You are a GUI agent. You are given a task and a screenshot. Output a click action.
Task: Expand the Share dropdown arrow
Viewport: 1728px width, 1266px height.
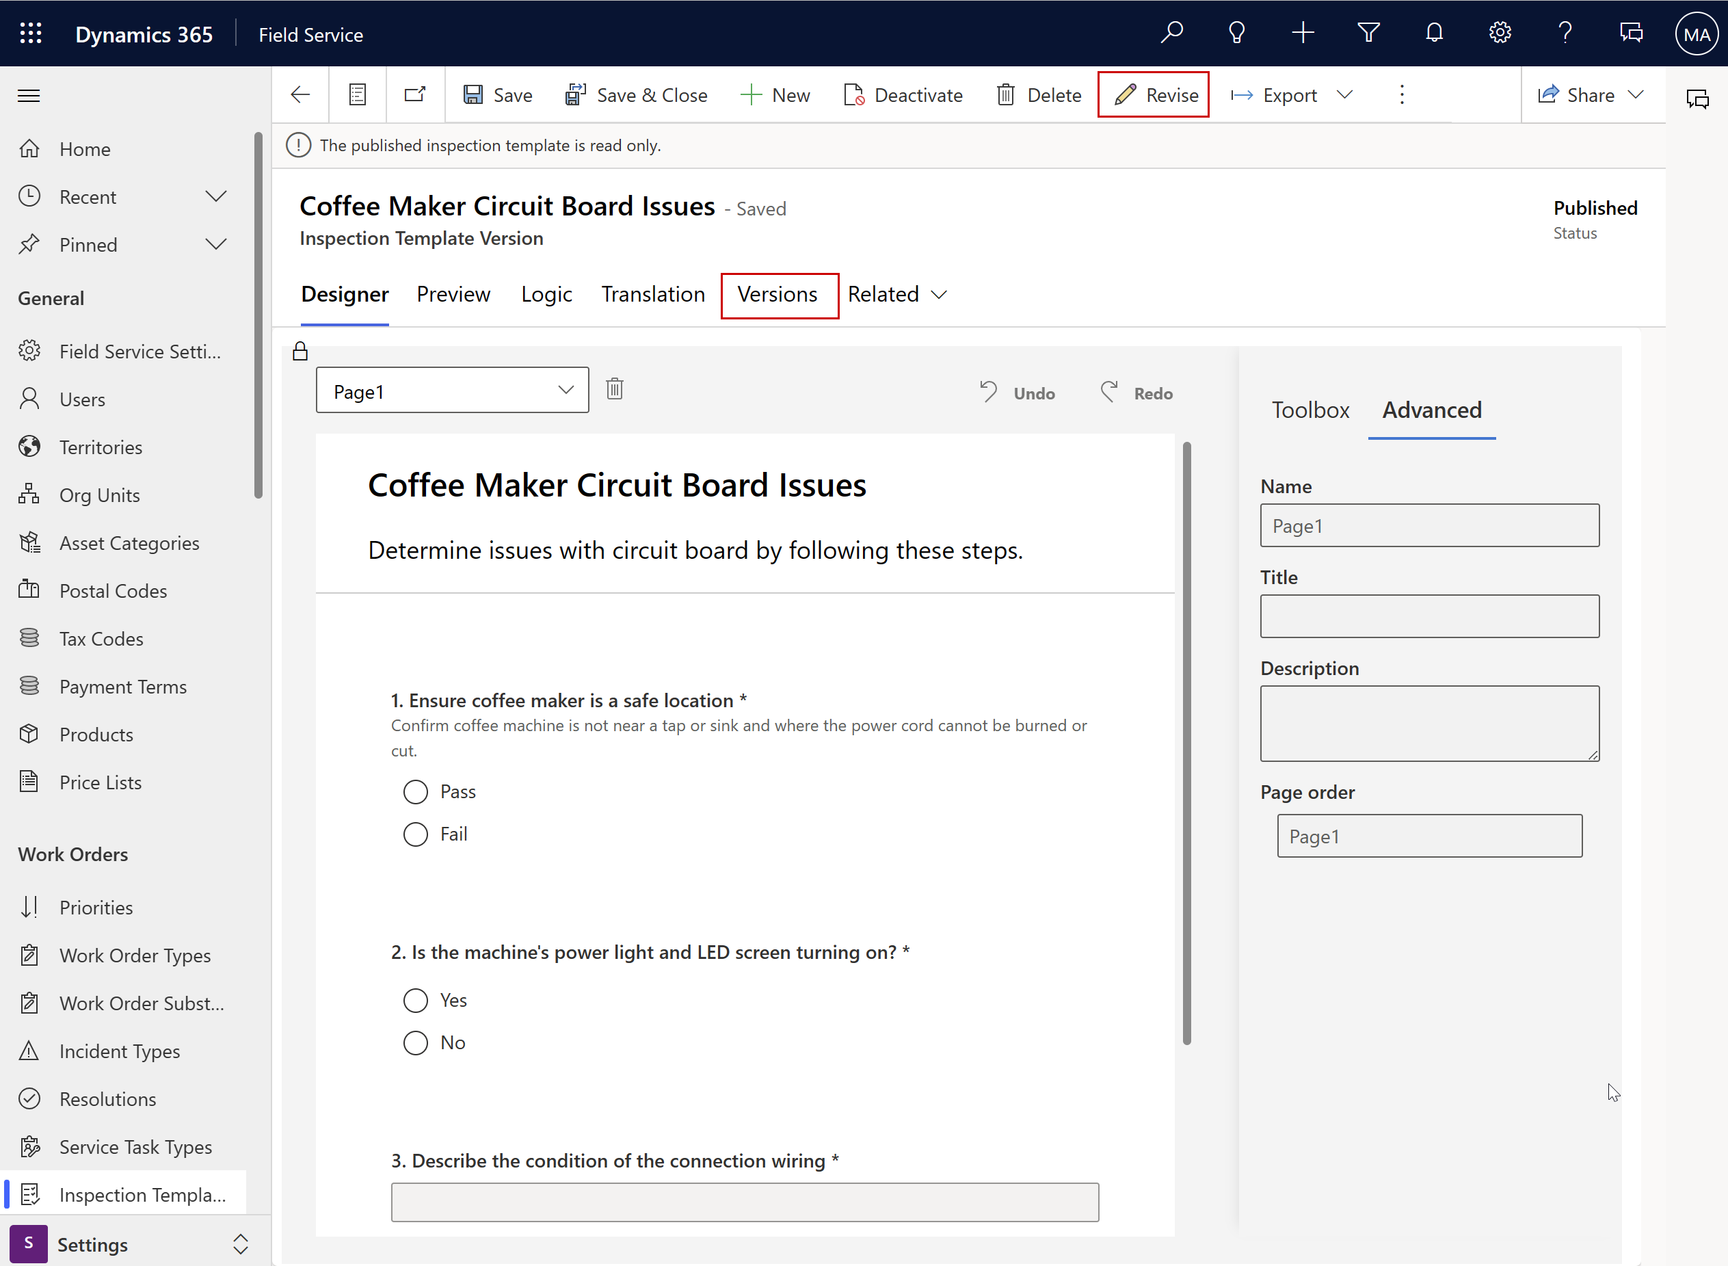coord(1637,94)
